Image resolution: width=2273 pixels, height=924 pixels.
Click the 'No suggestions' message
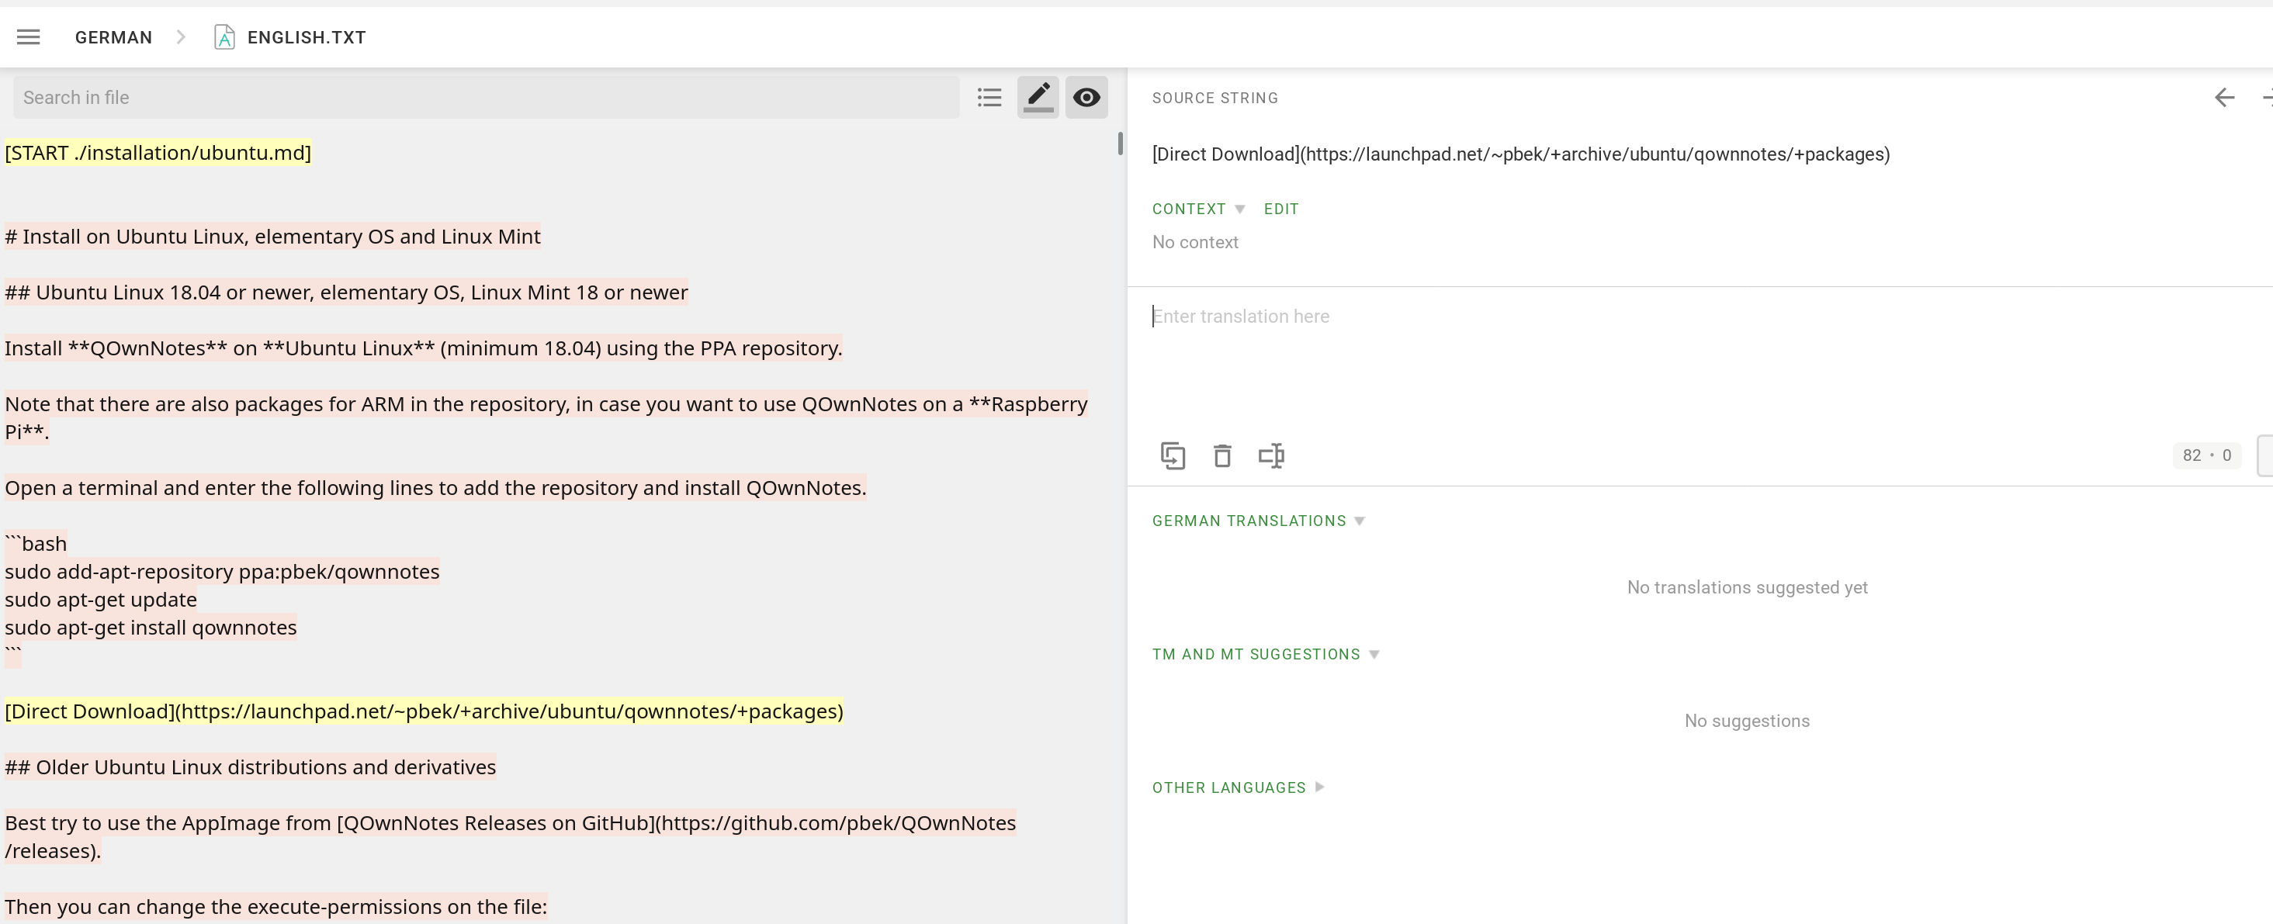1747,720
